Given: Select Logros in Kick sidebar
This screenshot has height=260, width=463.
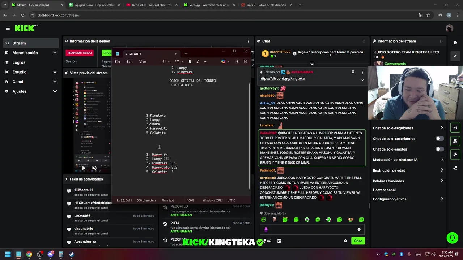Looking at the screenshot, I should (x=30, y=62).
